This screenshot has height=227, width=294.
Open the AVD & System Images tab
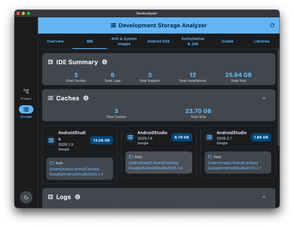(x=124, y=41)
